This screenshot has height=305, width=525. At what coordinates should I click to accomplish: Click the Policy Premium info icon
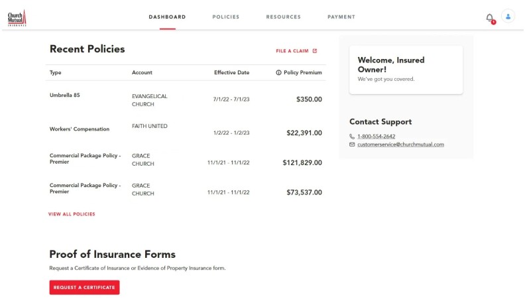click(x=278, y=72)
